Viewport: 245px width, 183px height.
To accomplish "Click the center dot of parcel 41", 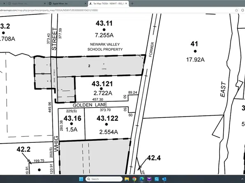I will pyautogui.click(x=195, y=51).
